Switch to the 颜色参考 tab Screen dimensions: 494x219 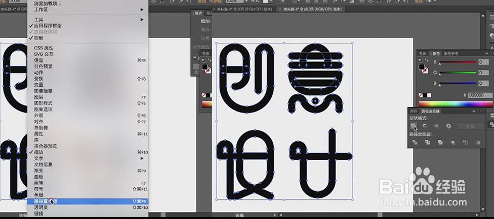[451, 53]
